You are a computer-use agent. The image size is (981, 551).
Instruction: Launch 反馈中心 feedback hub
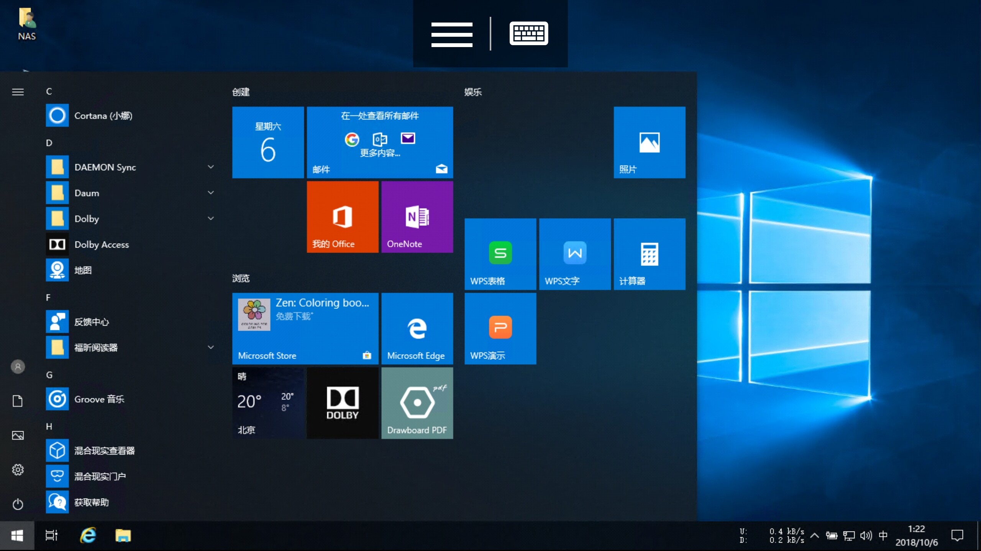click(x=130, y=322)
